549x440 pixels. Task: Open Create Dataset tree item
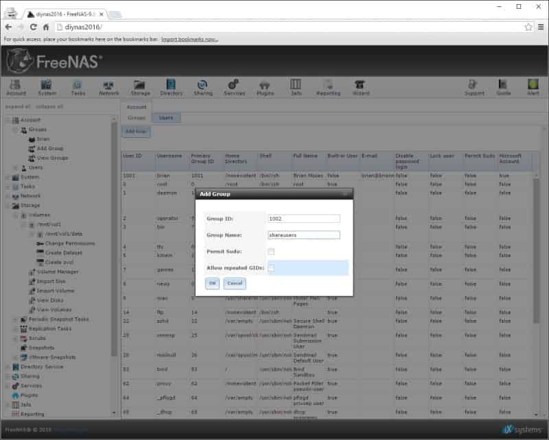(59, 252)
